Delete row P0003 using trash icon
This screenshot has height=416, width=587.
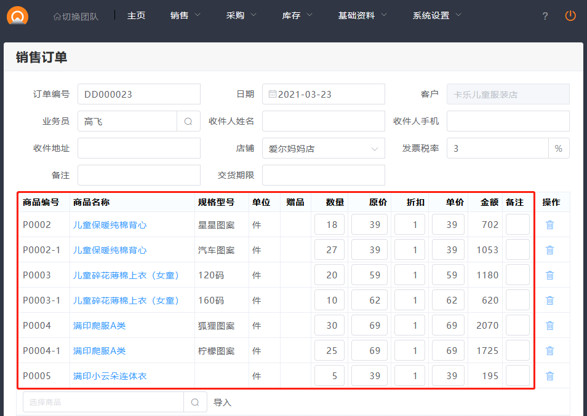549,275
